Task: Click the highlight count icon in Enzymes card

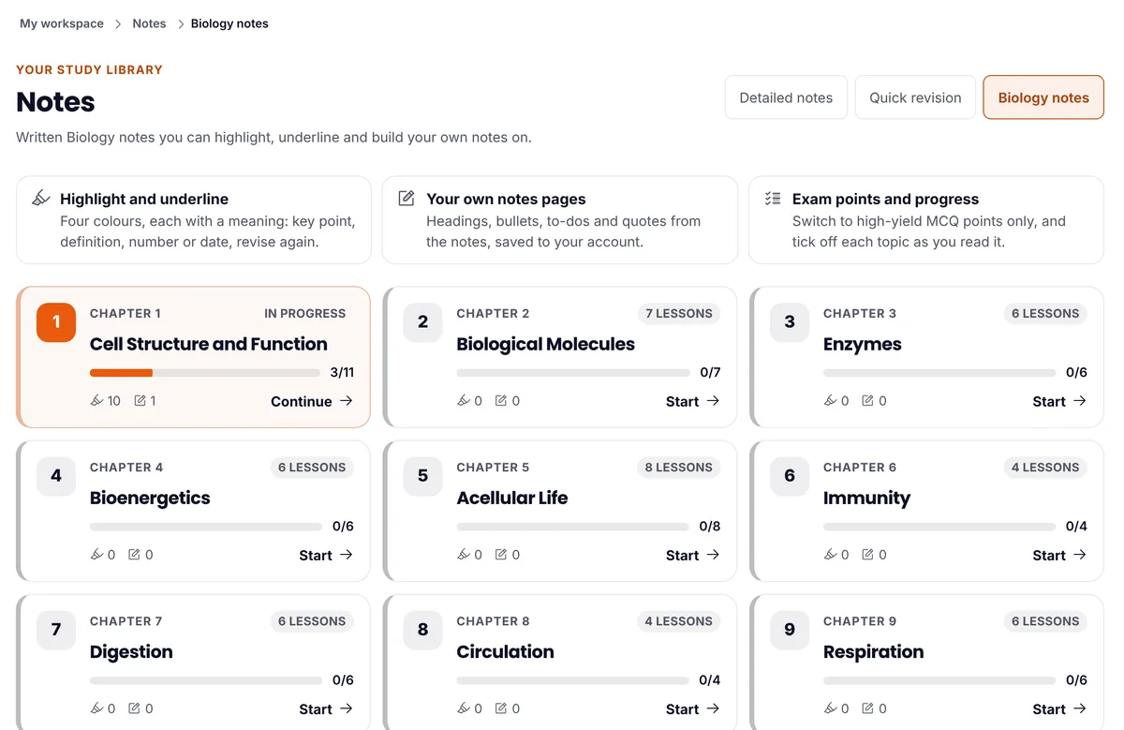Action: pyautogui.click(x=830, y=400)
